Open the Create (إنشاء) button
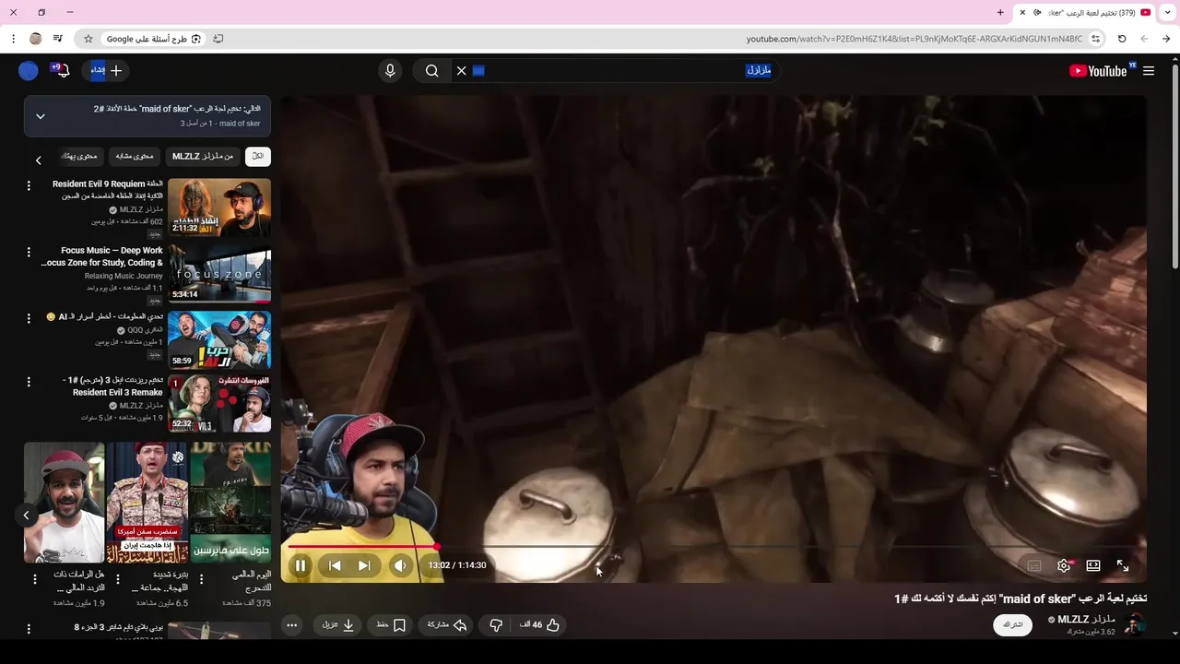1180x664 pixels. [x=106, y=70]
